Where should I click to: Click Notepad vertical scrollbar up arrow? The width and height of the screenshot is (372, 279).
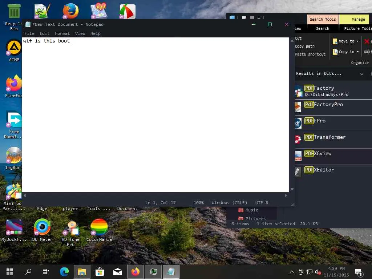coord(292,41)
